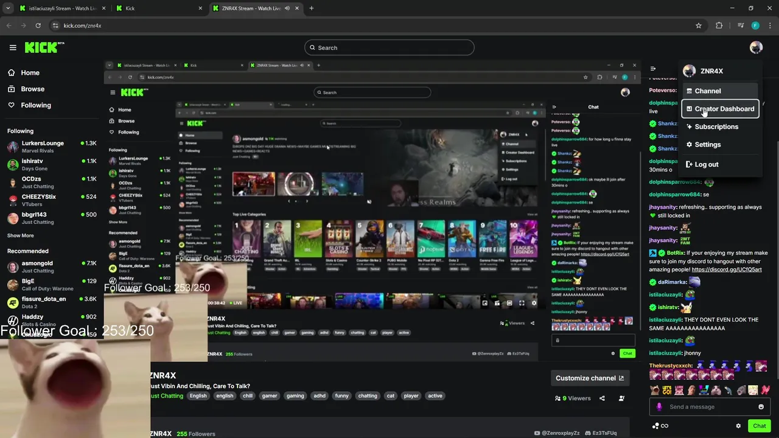This screenshot has height=438, width=779.
Task: Click the chill stream tag
Action: pyautogui.click(x=248, y=396)
